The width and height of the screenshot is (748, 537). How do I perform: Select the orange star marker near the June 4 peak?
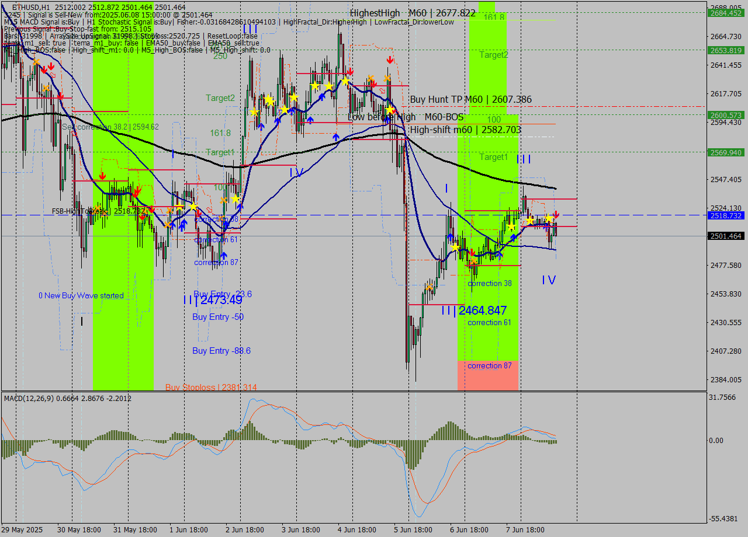[372, 78]
